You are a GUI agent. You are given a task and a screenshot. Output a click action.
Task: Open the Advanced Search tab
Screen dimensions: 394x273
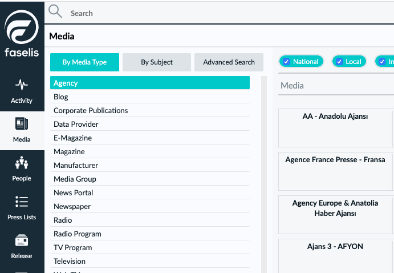point(229,62)
